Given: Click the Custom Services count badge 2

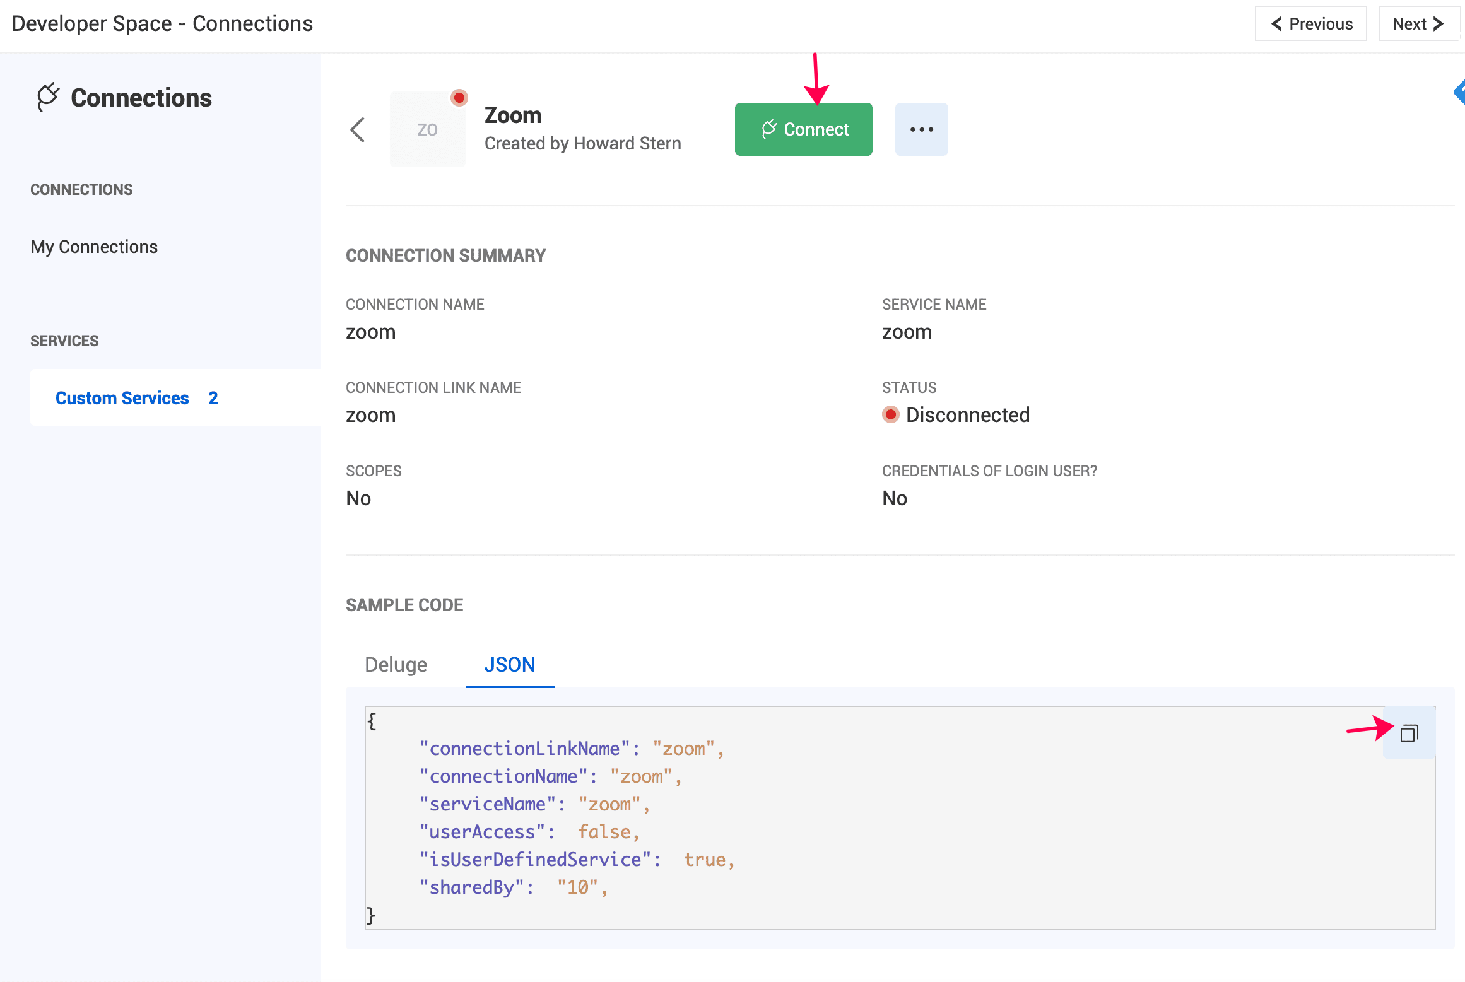Looking at the screenshot, I should click(x=213, y=398).
